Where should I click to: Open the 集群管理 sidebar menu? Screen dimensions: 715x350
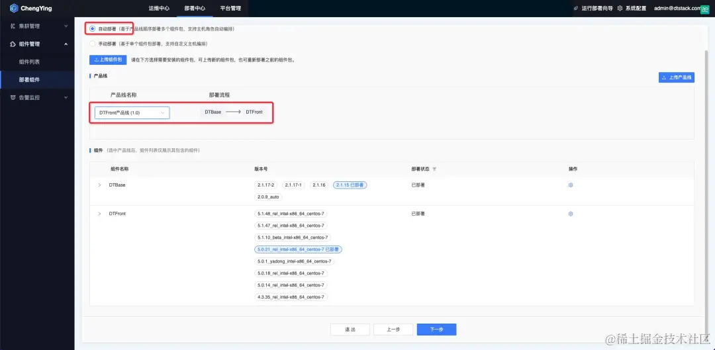point(37,26)
